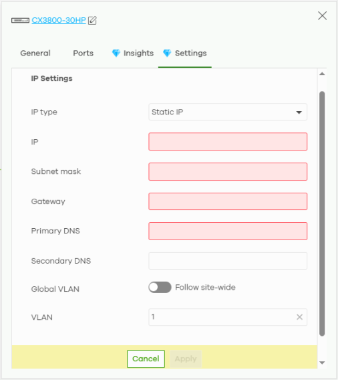
Task: Switch to the General tab
Action: (x=35, y=53)
